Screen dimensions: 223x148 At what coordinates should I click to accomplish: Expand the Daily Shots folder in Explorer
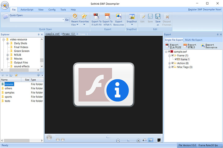tap(7, 43)
